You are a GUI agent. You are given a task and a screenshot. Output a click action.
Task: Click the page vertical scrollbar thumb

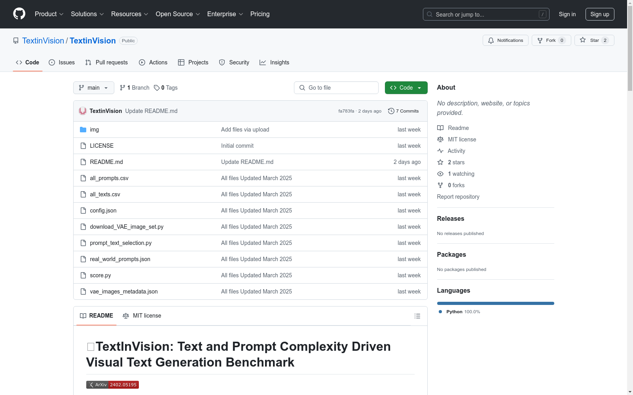(x=630, y=48)
